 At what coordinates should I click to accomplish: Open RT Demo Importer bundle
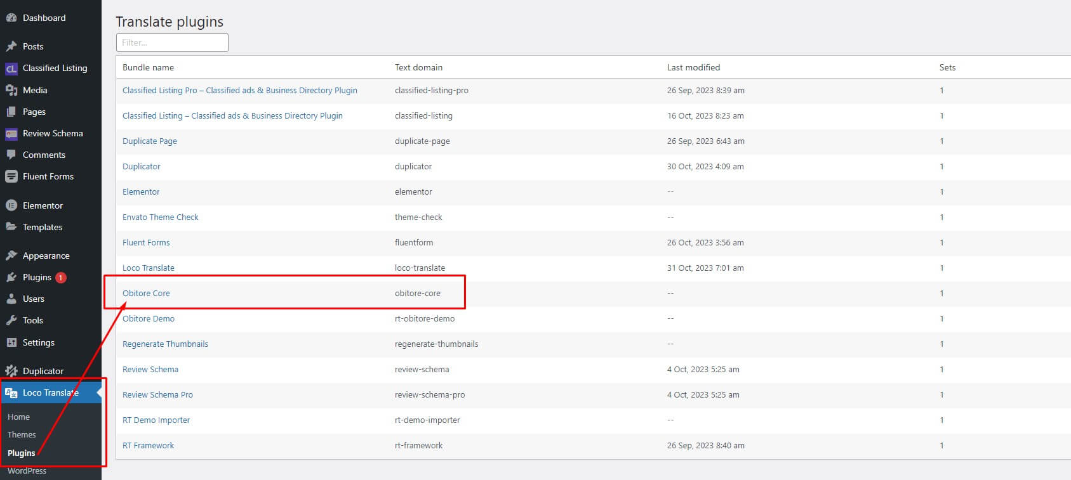pyautogui.click(x=156, y=420)
